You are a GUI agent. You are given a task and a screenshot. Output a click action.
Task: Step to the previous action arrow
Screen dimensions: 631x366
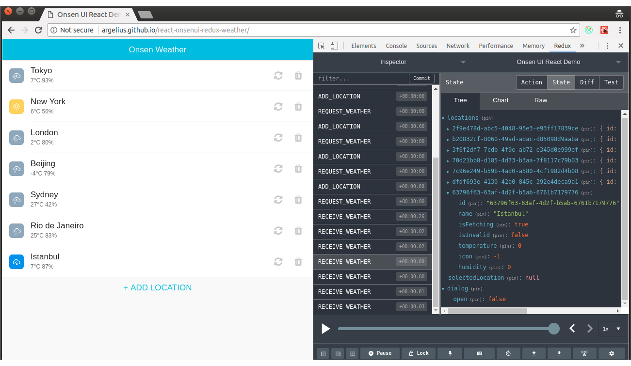(x=572, y=329)
